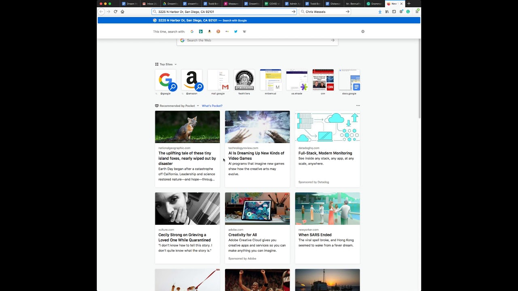The image size is (518, 291).
Task: Click the address bar URL field
Action: point(224,12)
